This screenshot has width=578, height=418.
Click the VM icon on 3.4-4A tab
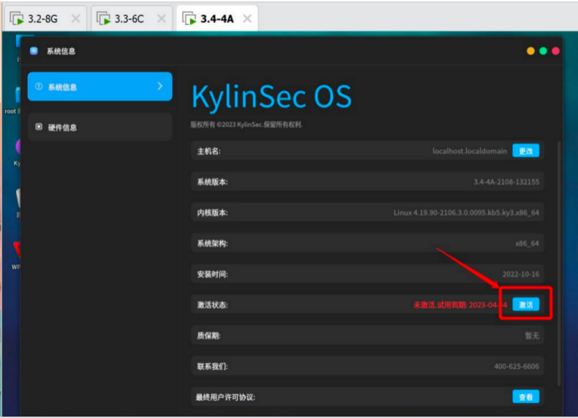coord(189,18)
